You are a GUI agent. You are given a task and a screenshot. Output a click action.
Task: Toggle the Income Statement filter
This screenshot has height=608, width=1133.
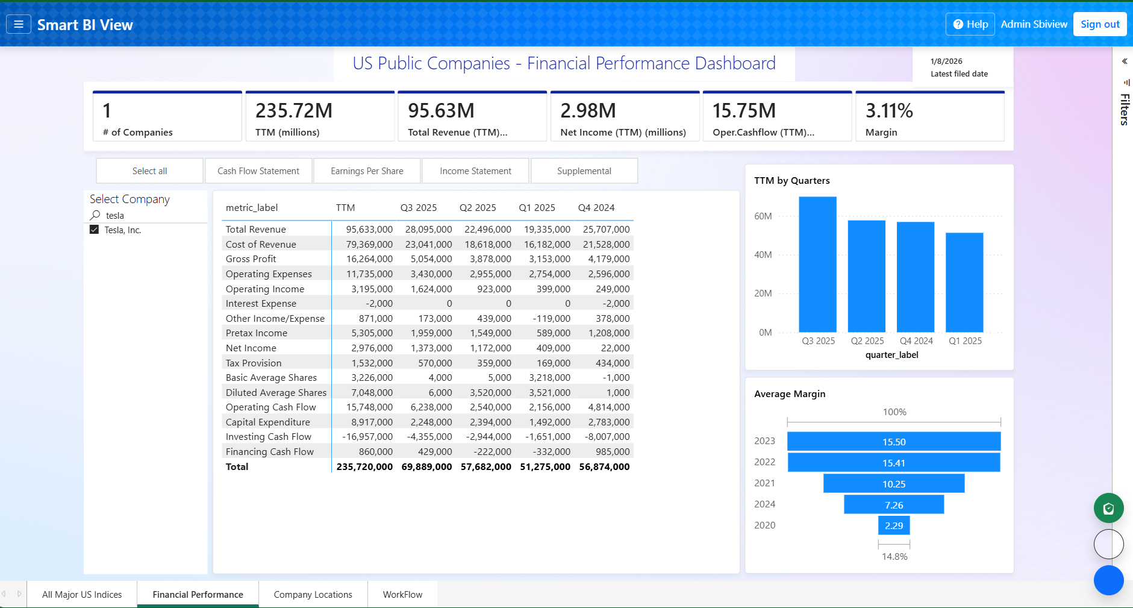click(x=475, y=171)
